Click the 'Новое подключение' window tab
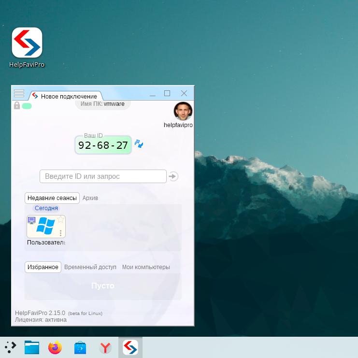Viewport: 358px width, 358px height. (x=66, y=96)
